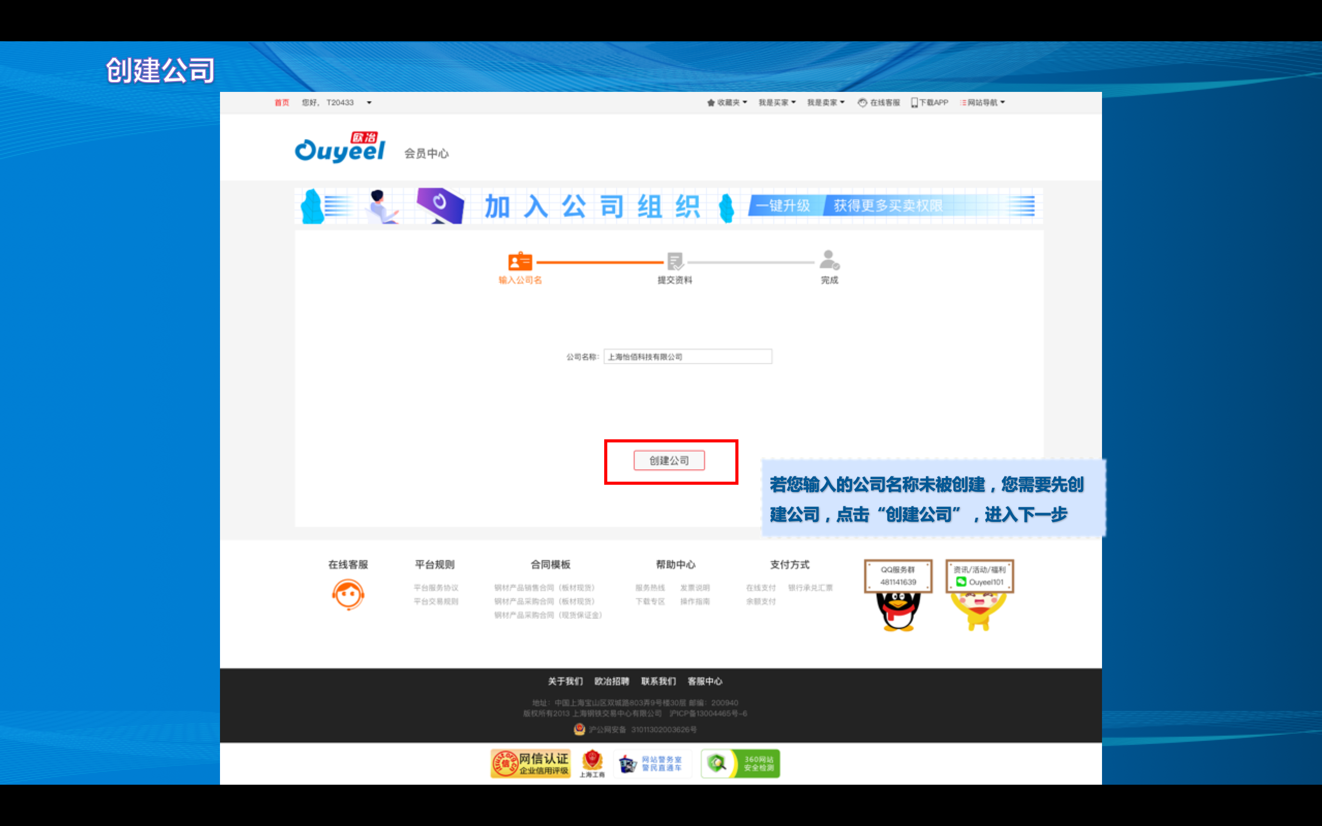This screenshot has height=826, width=1322.
Task: Open the 360网站安全检测 badge
Action: coord(740,763)
